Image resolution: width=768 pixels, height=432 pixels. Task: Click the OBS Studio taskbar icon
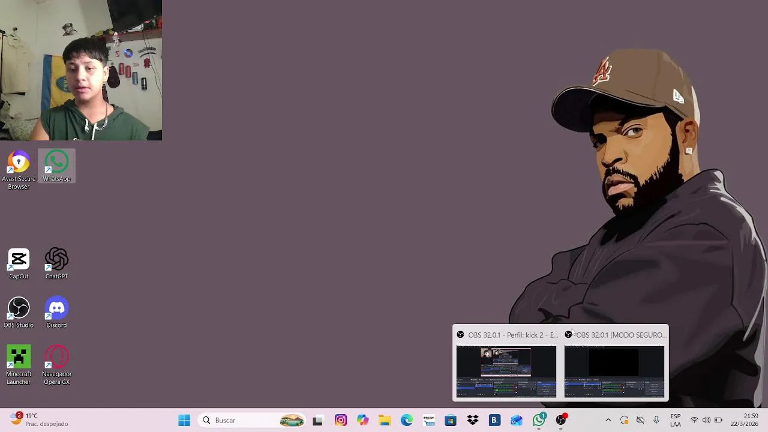(x=561, y=420)
